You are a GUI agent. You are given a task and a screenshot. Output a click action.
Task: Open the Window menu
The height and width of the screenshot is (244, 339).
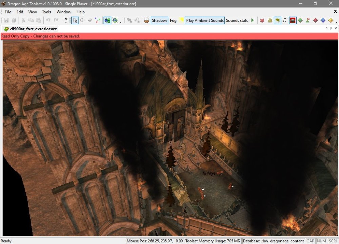click(x=64, y=12)
